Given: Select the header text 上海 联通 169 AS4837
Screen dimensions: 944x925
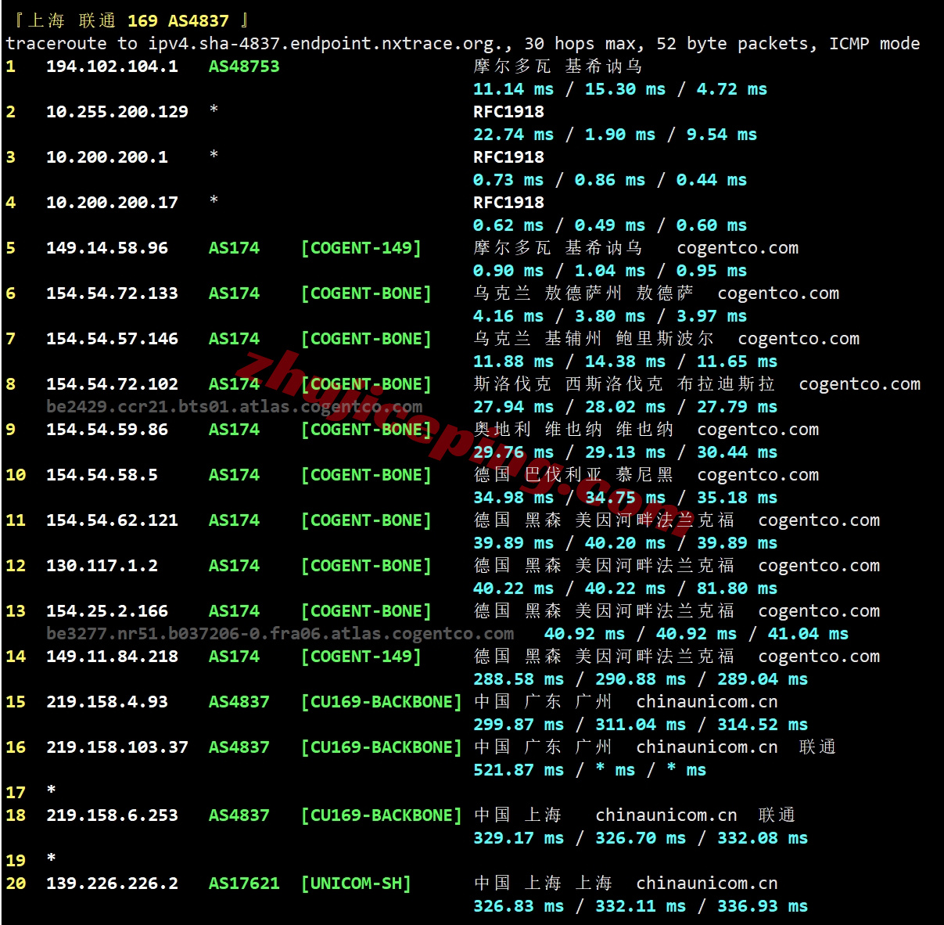Looking at the screenshot, I should click(x=129, y=21).
